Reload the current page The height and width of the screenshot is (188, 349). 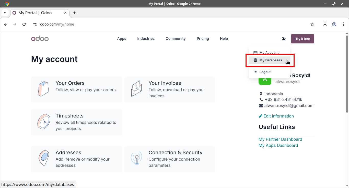(x=24, y=24)
